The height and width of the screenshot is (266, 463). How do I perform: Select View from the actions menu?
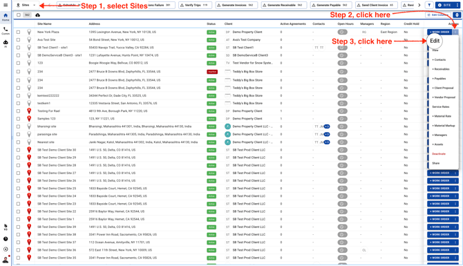coord(435,50)
